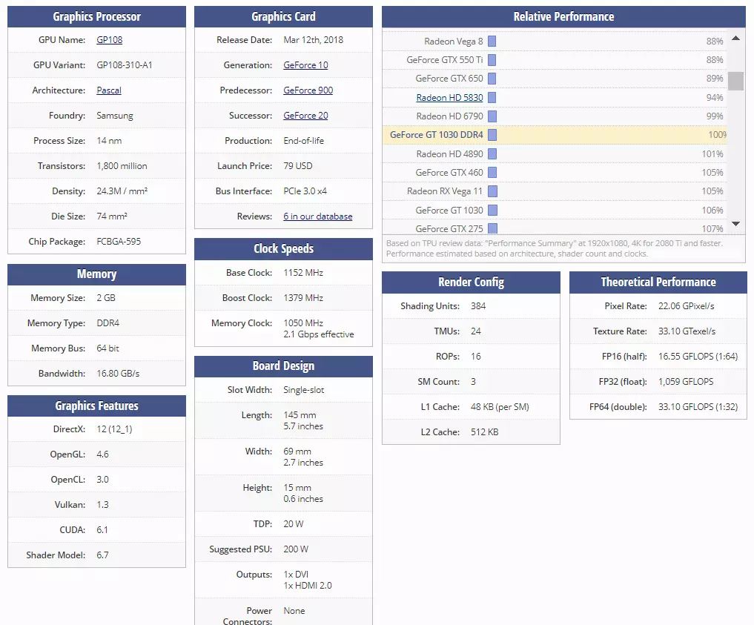Click the 'Mar 12th, 2018' release date
Image resolution: width=754 pixels, height=625 pixels.
click(313, 40)
